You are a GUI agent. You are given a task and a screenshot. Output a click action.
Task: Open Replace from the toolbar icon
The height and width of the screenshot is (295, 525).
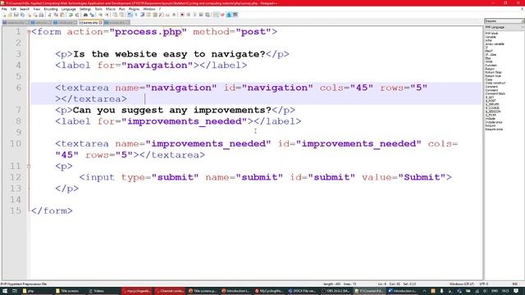point(92,15)
